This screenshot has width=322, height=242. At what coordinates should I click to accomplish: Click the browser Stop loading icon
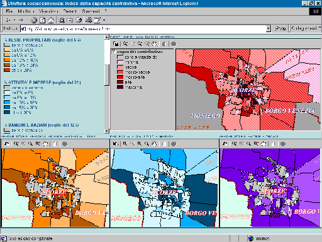[x=34, y=20]
